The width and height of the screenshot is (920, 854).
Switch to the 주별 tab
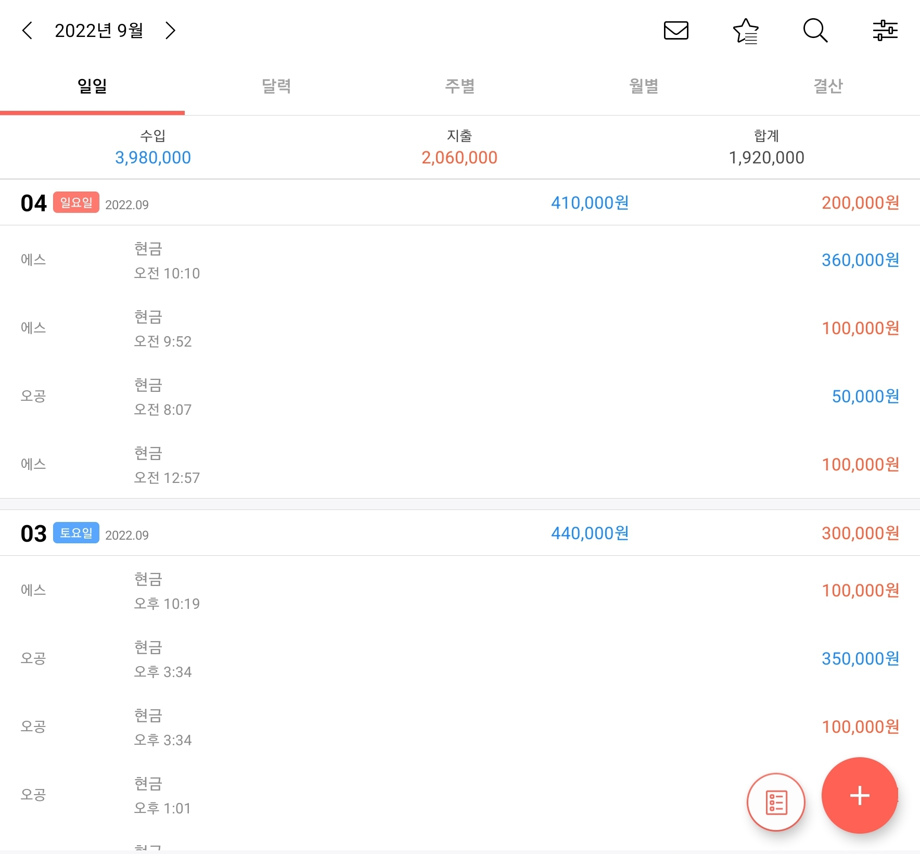click(x=460, y=86)
